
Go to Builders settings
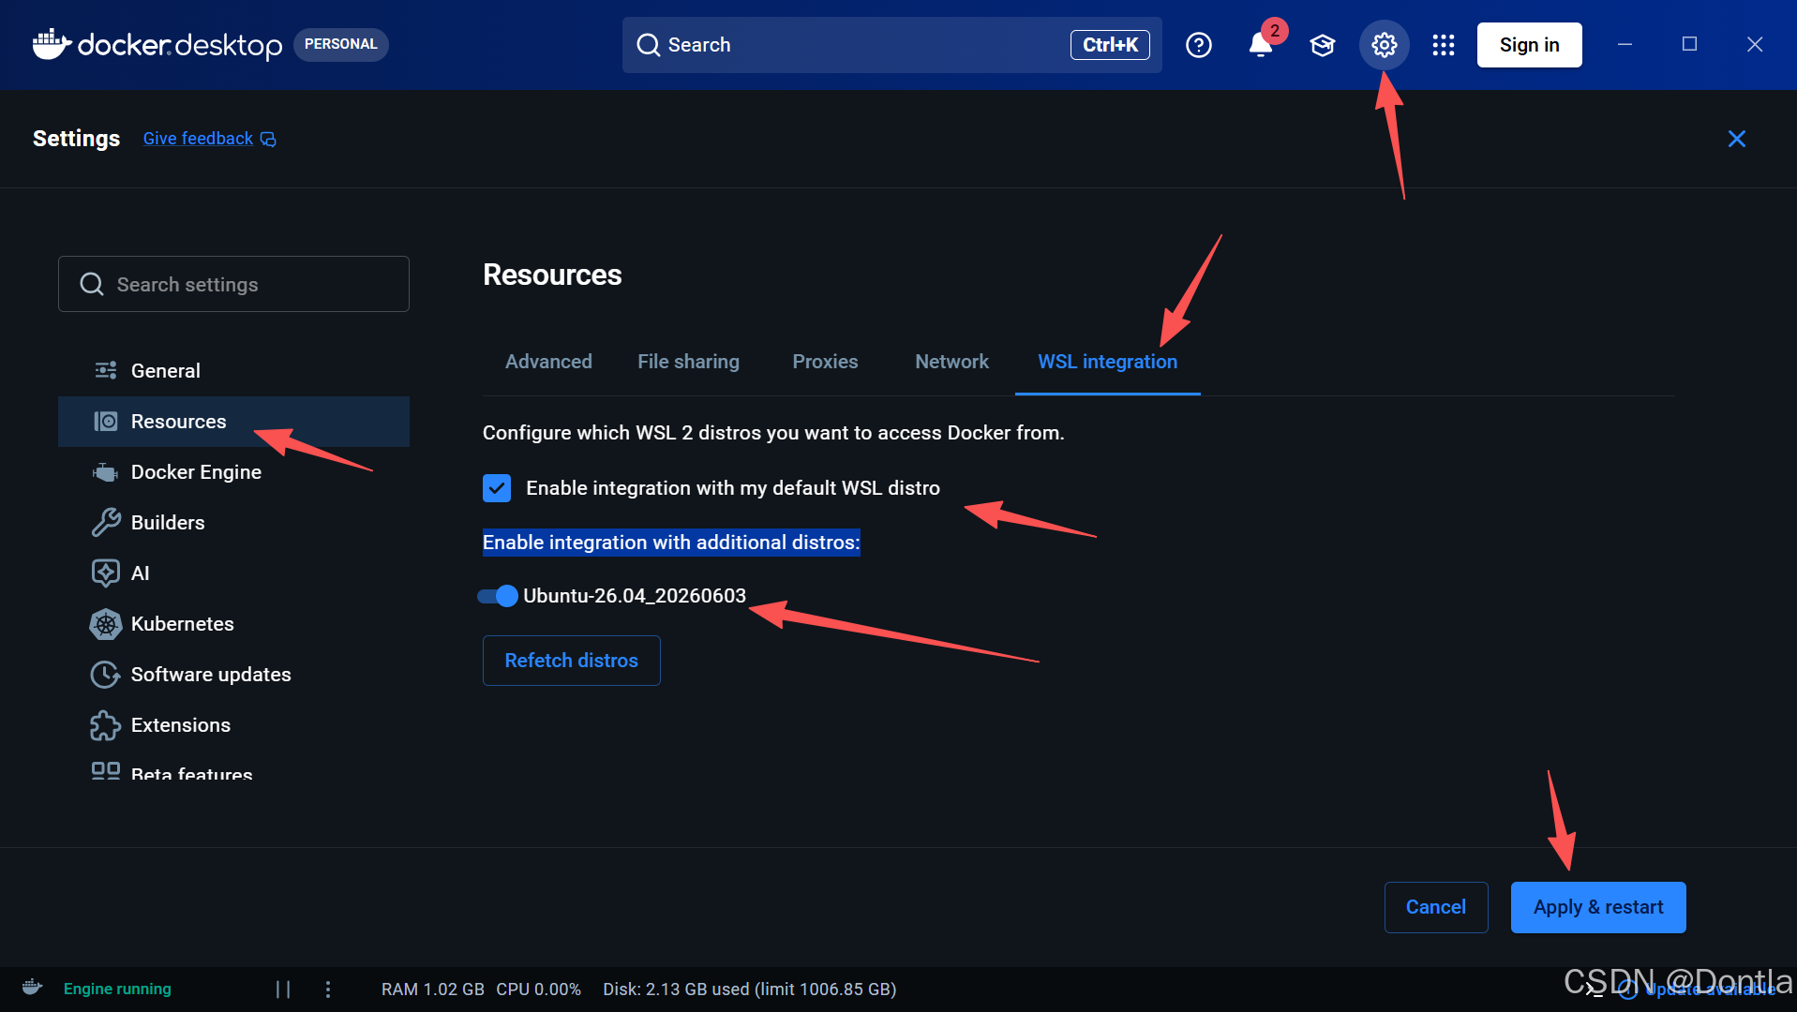pos(233,522)
